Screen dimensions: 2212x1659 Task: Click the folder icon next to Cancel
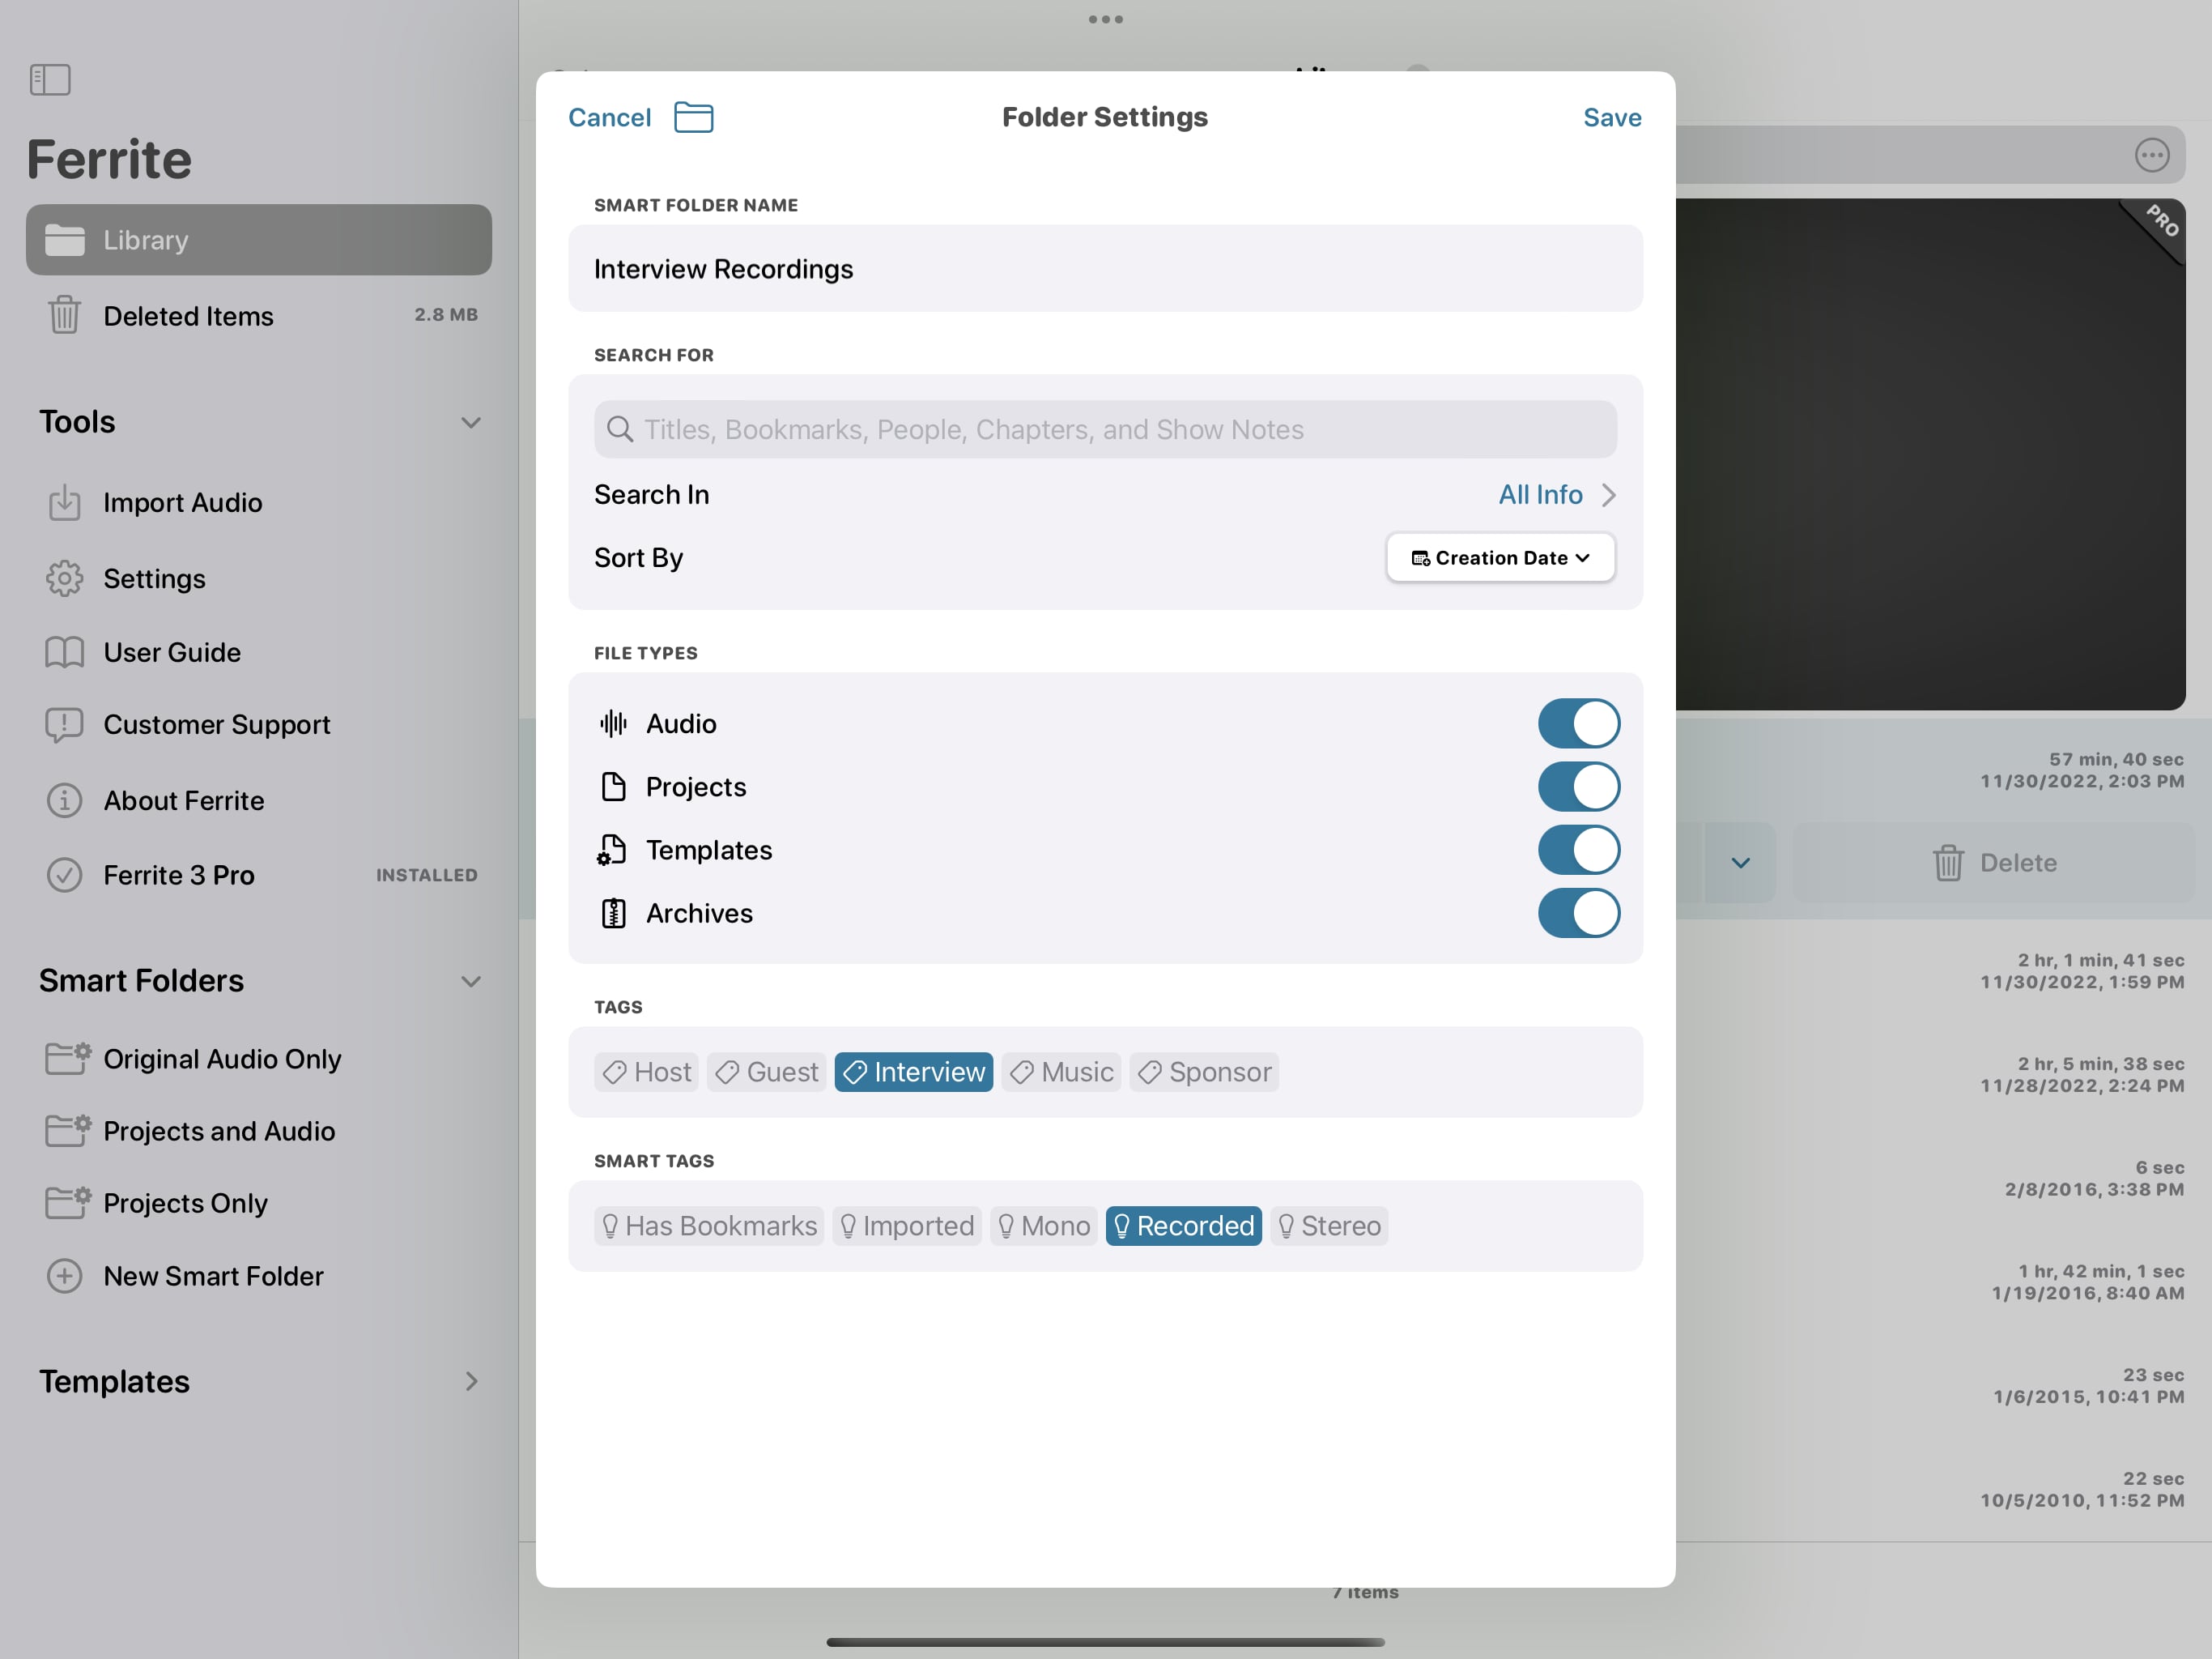pyautogui.click(x=693, y=117)
